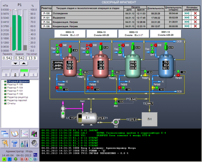
Task: Click the blue counter circle showing 0
Action: pyautogui.click(x=36, y=159)
